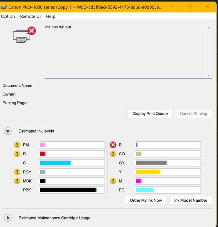Click the PM ink warning icon
This screenshot has width=218, height=227.
tap(17, 145)
